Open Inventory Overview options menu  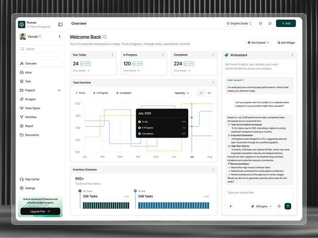coord(213,170)
